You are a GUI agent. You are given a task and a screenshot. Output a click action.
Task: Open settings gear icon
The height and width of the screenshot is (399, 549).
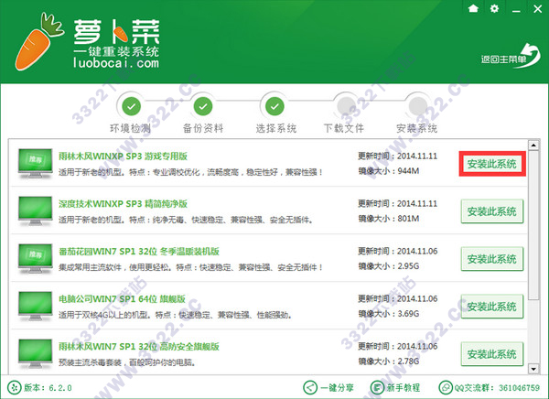(x=494, y=8)
